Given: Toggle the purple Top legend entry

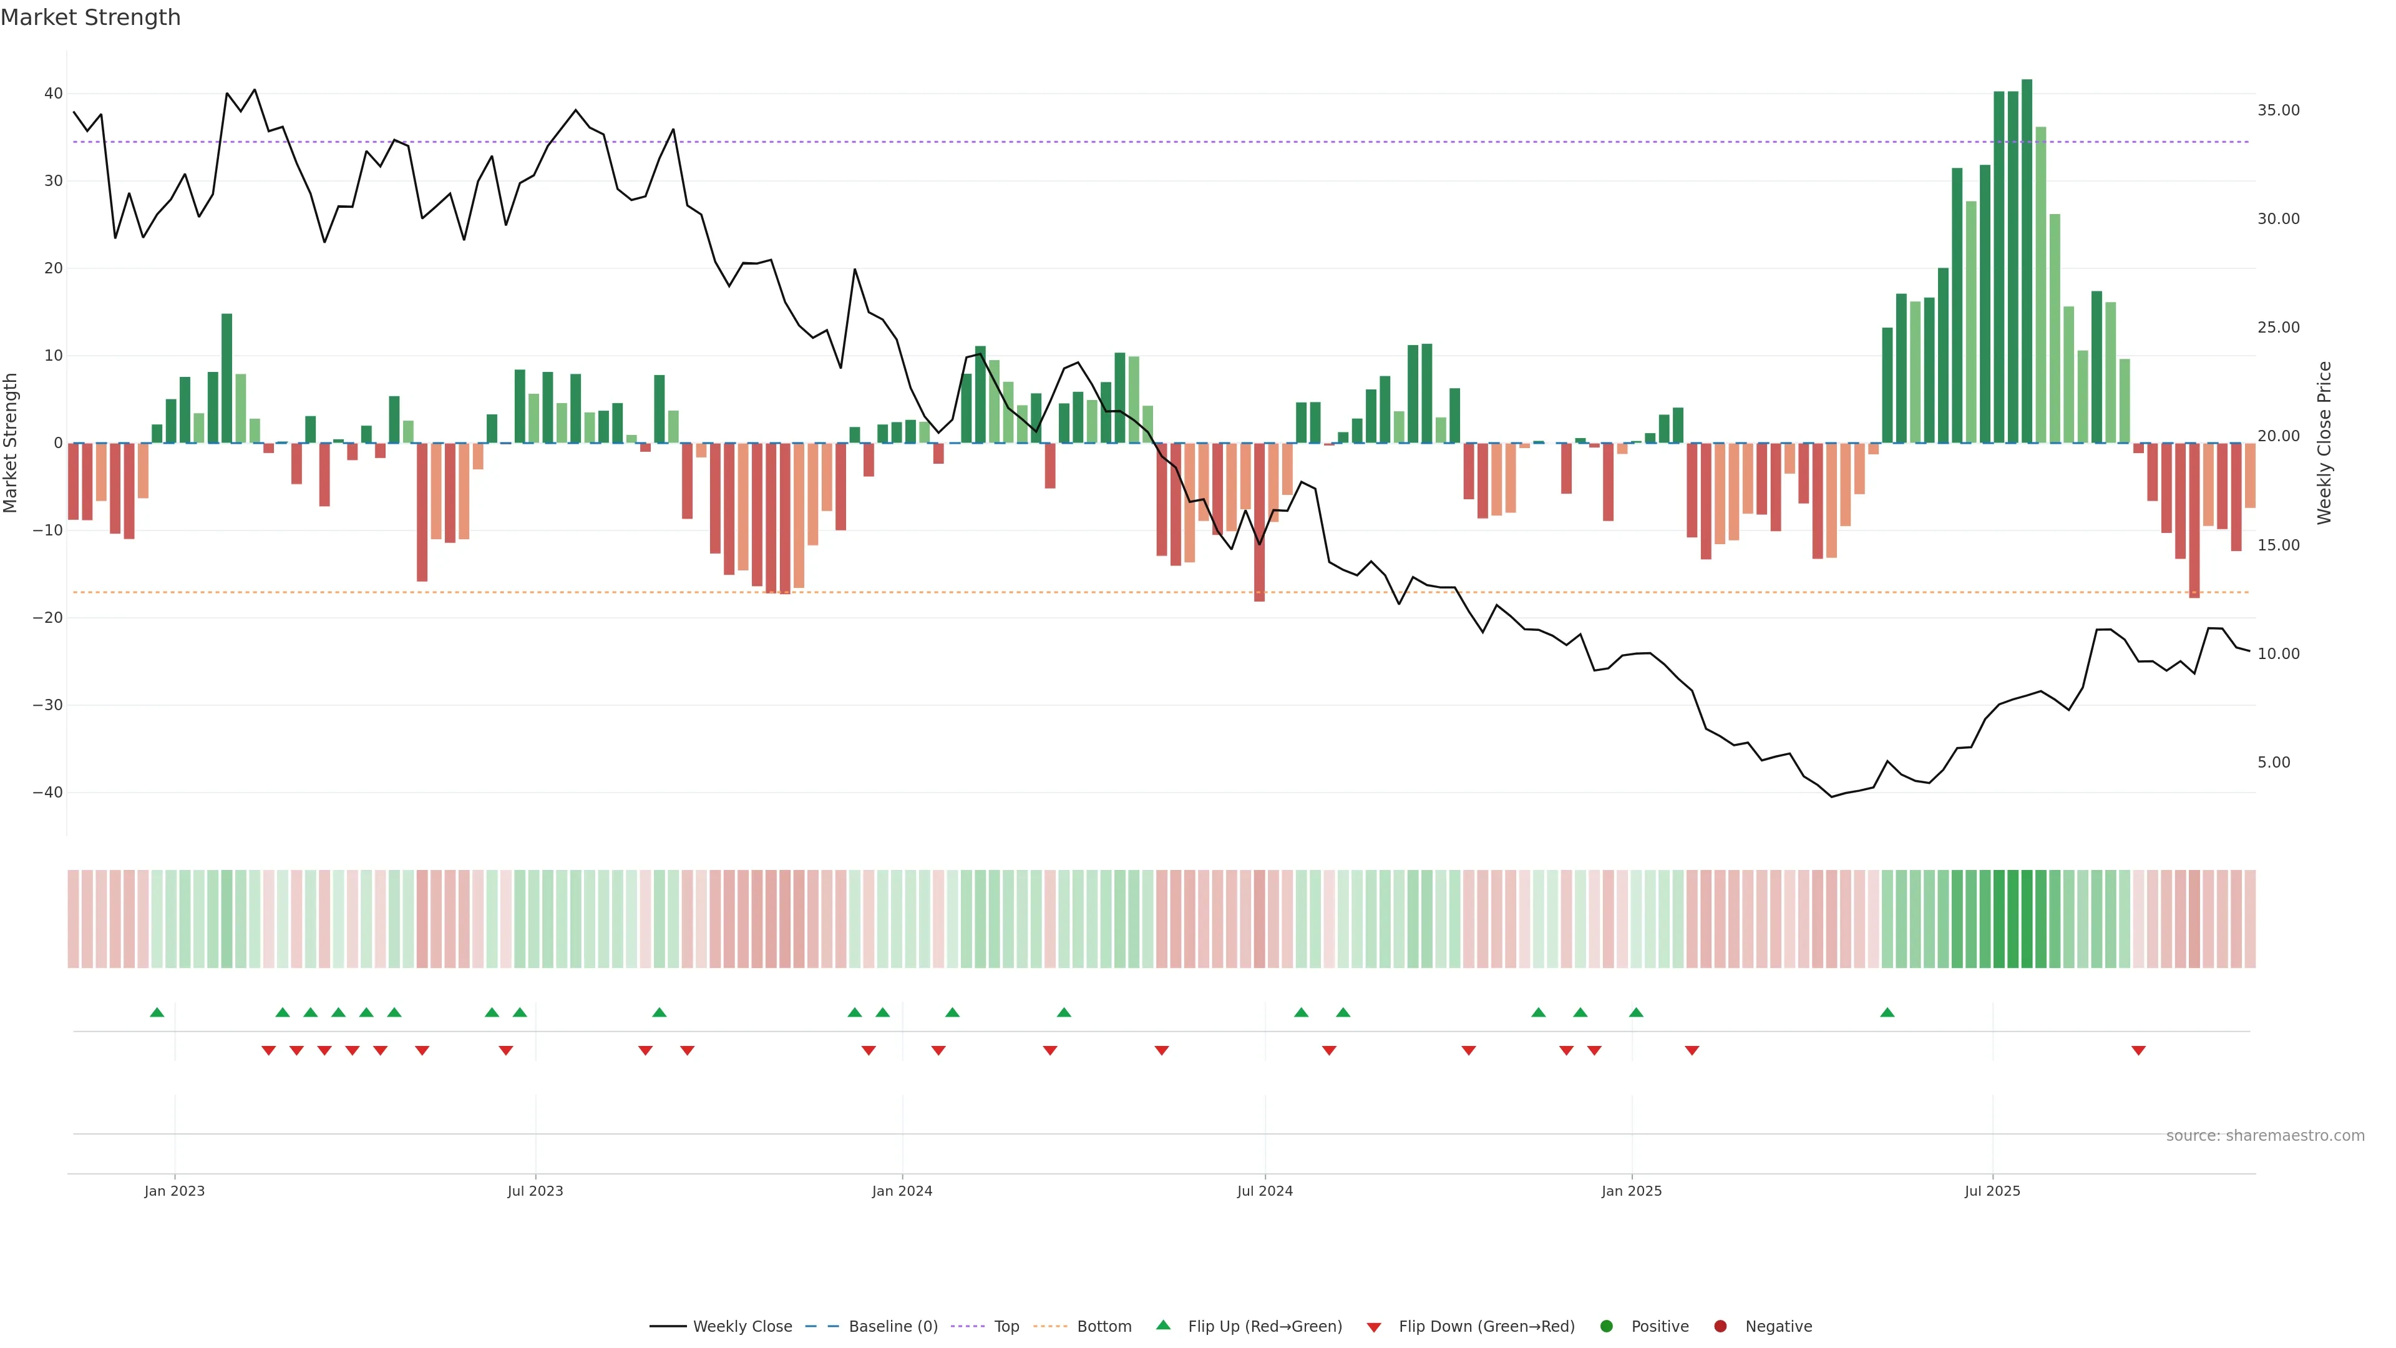Looking at the screenshot, I should [1006, 1326].
